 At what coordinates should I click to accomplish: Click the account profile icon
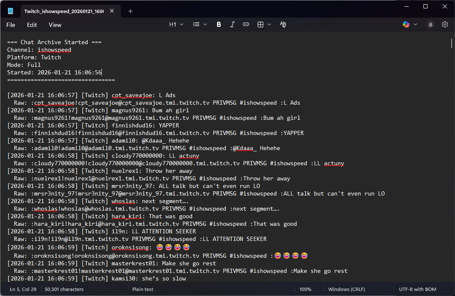[430, 25]
